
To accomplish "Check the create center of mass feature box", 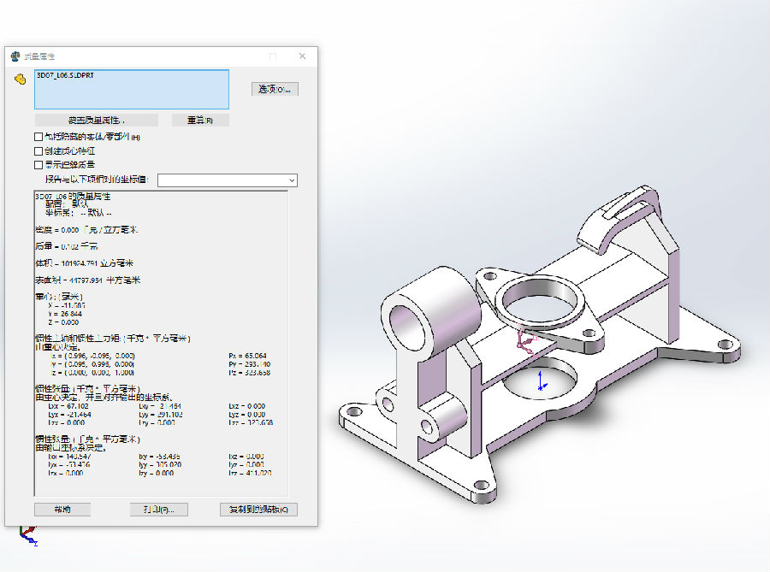I will click(38, 150).
